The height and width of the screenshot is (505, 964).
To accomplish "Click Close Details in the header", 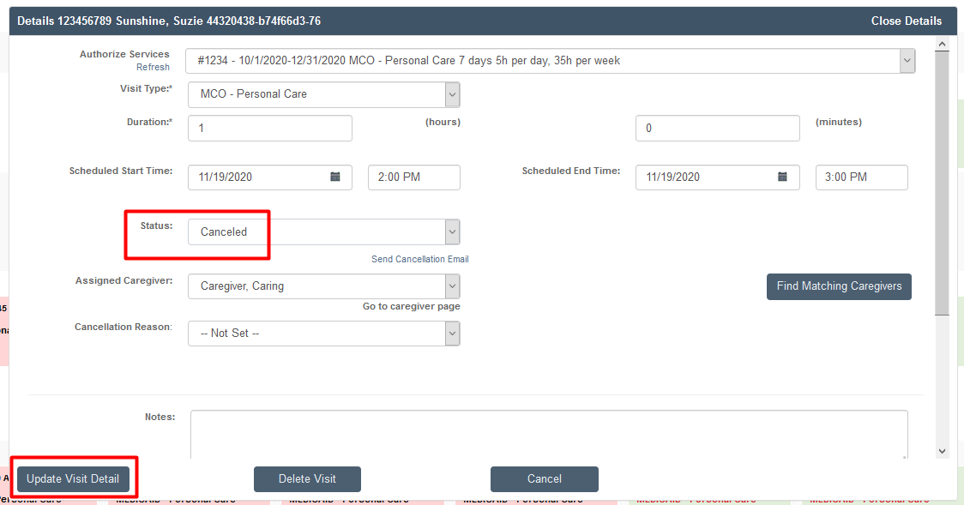I will coord(907,21).
